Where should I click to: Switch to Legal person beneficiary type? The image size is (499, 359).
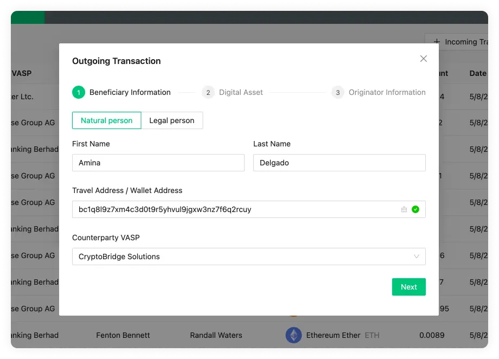click(172, 120)
